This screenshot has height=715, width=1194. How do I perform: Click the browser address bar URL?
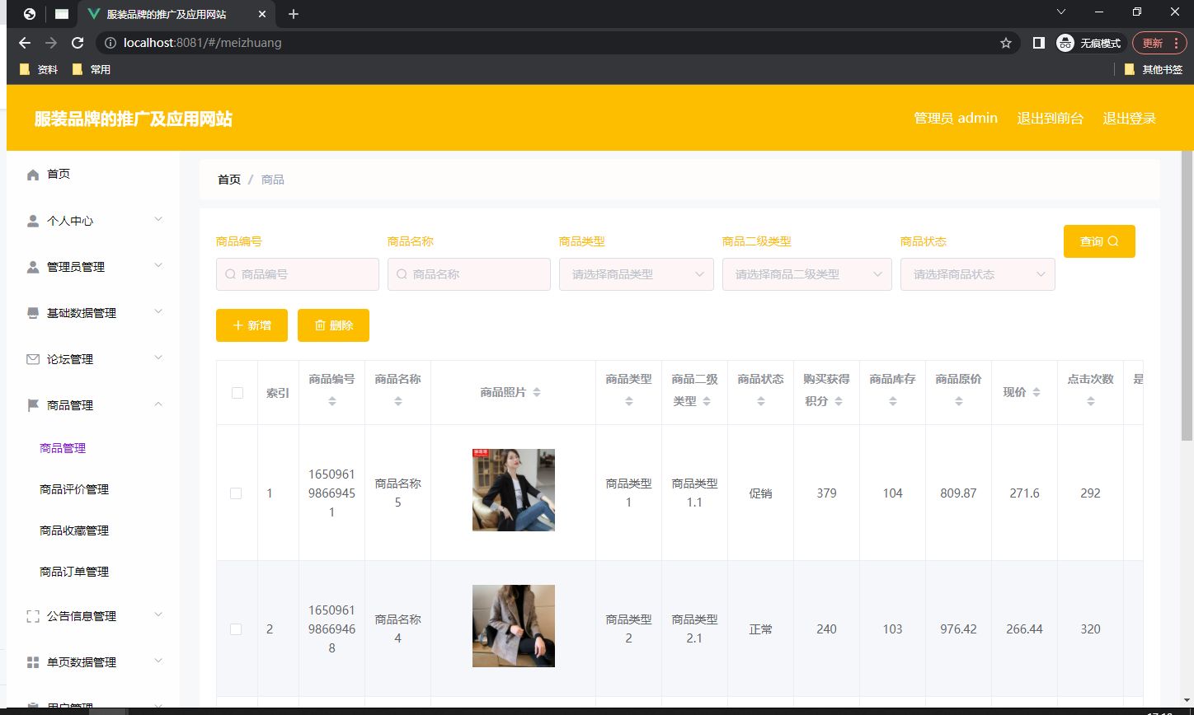pyautogui.click(x=202, y=43)
